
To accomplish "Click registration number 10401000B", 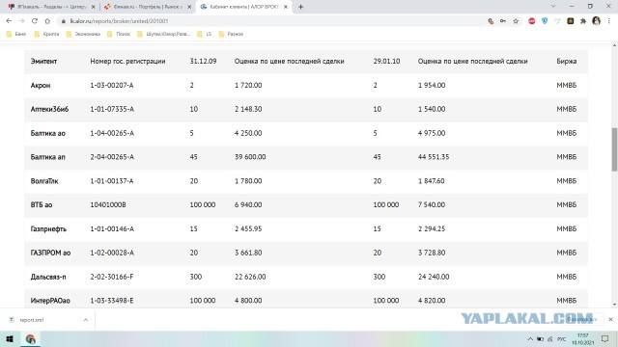I will click(x=108, y=204).
